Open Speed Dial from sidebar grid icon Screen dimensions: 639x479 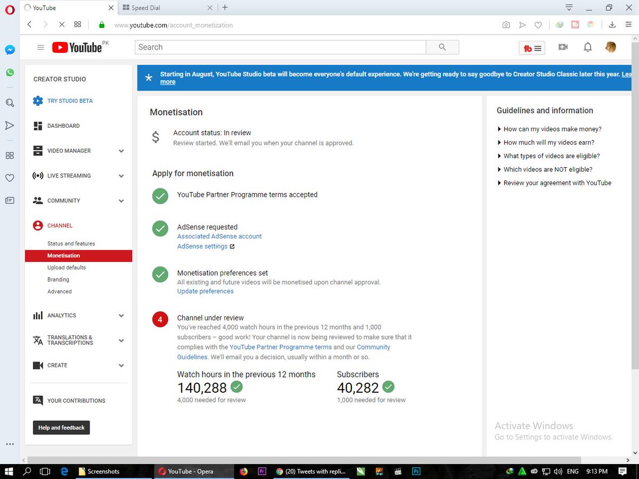click(x=10, y=155)
